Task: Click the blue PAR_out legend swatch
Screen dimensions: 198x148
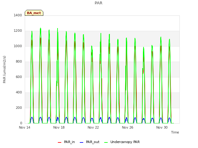Action: [82, 142]
